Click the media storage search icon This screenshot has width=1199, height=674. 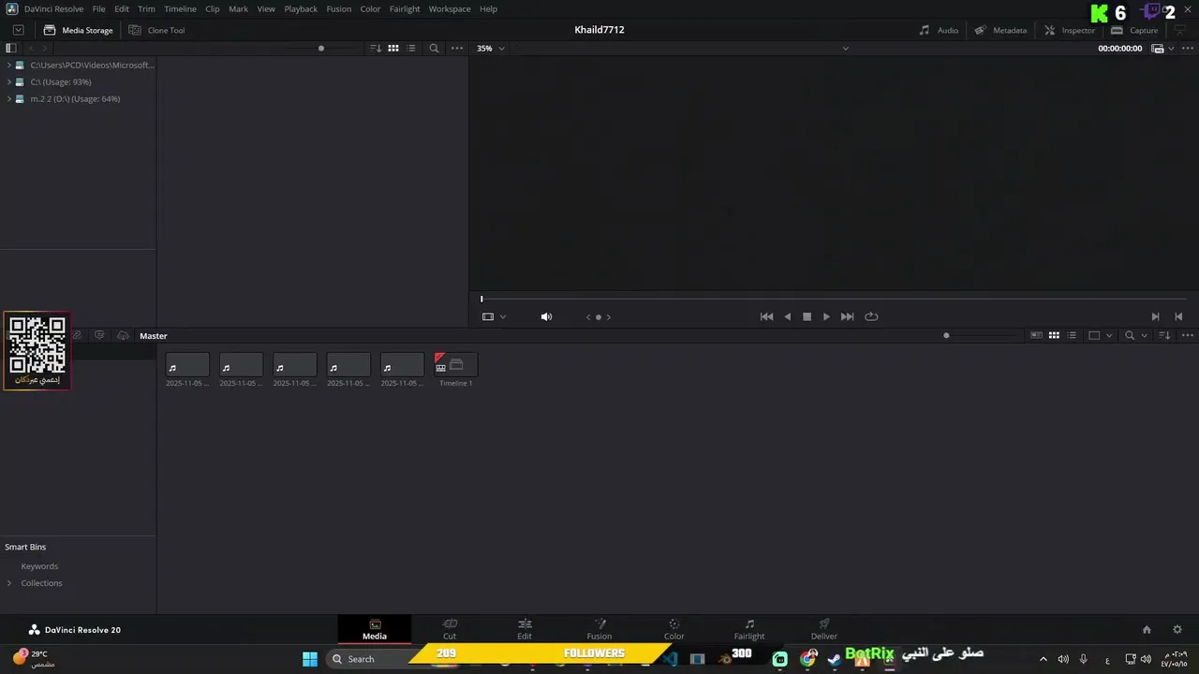(434, 48)
